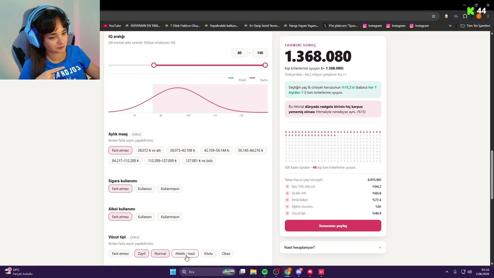Open the volume control in system tray
This screenshot has width=494, height=278.
[470, 272]
